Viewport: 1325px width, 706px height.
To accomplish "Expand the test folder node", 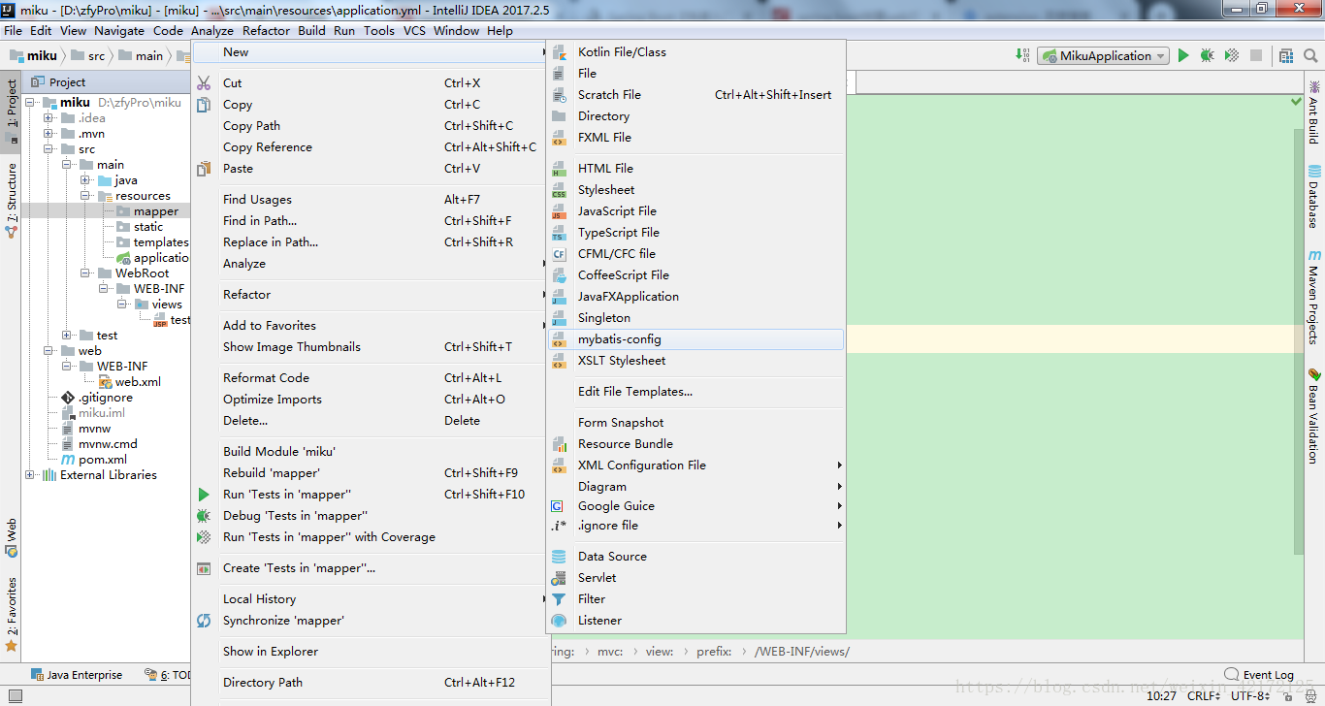I will (67, 336).
